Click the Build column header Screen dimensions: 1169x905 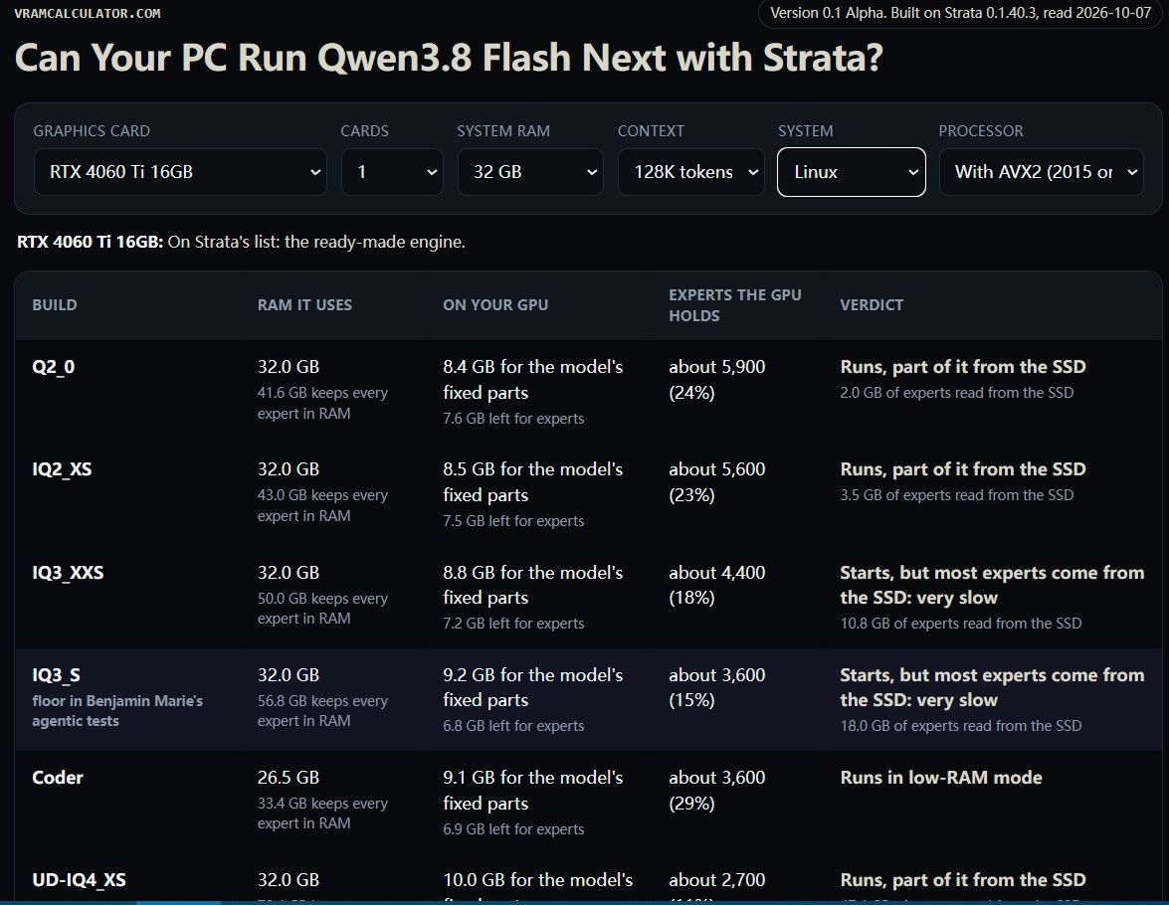click(55, 305)
